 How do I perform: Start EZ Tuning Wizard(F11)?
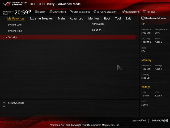[106, 12]
